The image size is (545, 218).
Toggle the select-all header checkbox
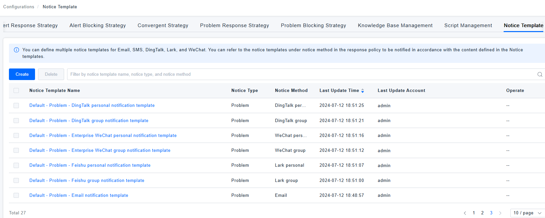(x=16, y=91)
